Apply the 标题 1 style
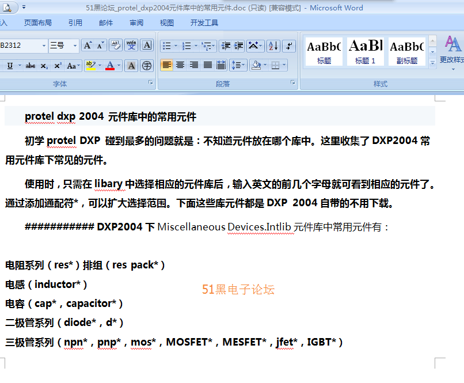 [x=366, y=51]
